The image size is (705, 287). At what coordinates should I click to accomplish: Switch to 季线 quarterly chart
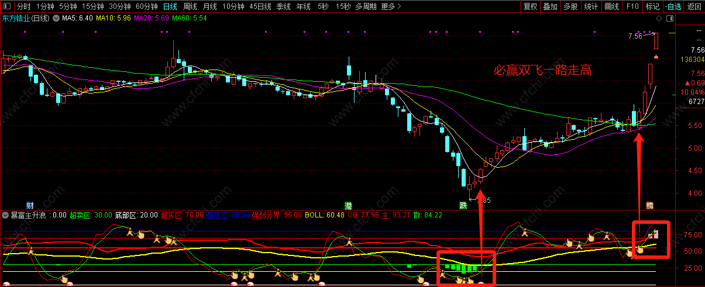284,7
